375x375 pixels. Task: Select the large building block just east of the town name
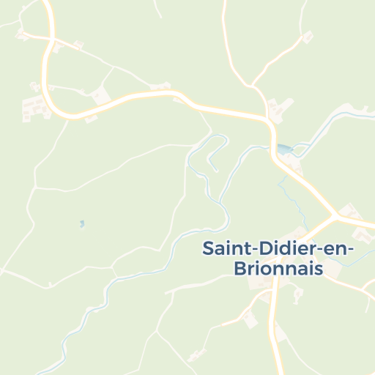click(333, 267)
